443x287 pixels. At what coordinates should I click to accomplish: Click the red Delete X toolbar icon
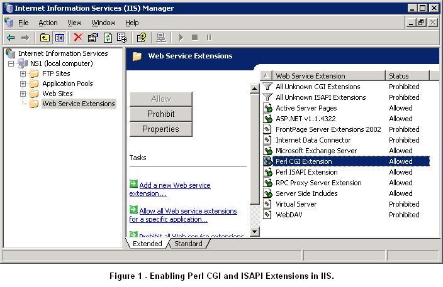[78, 37]
